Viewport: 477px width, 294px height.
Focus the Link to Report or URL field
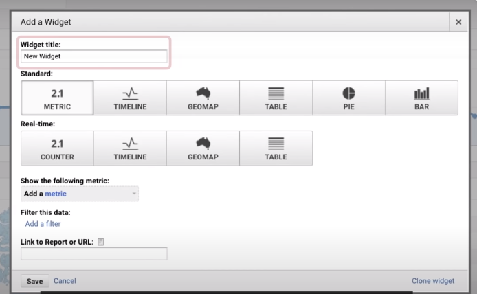pyautogui.click(x=94, y=253)
